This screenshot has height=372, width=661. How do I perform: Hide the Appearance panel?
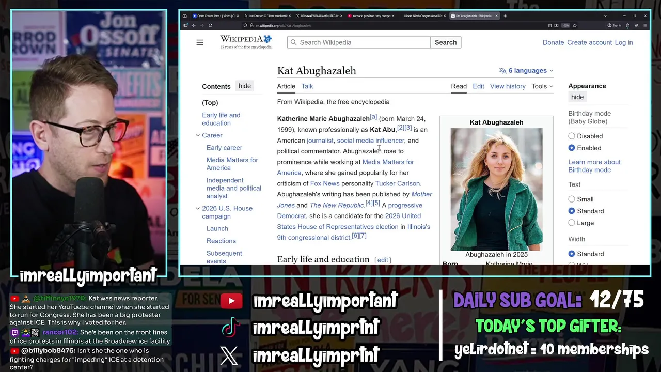click(577, 97)
